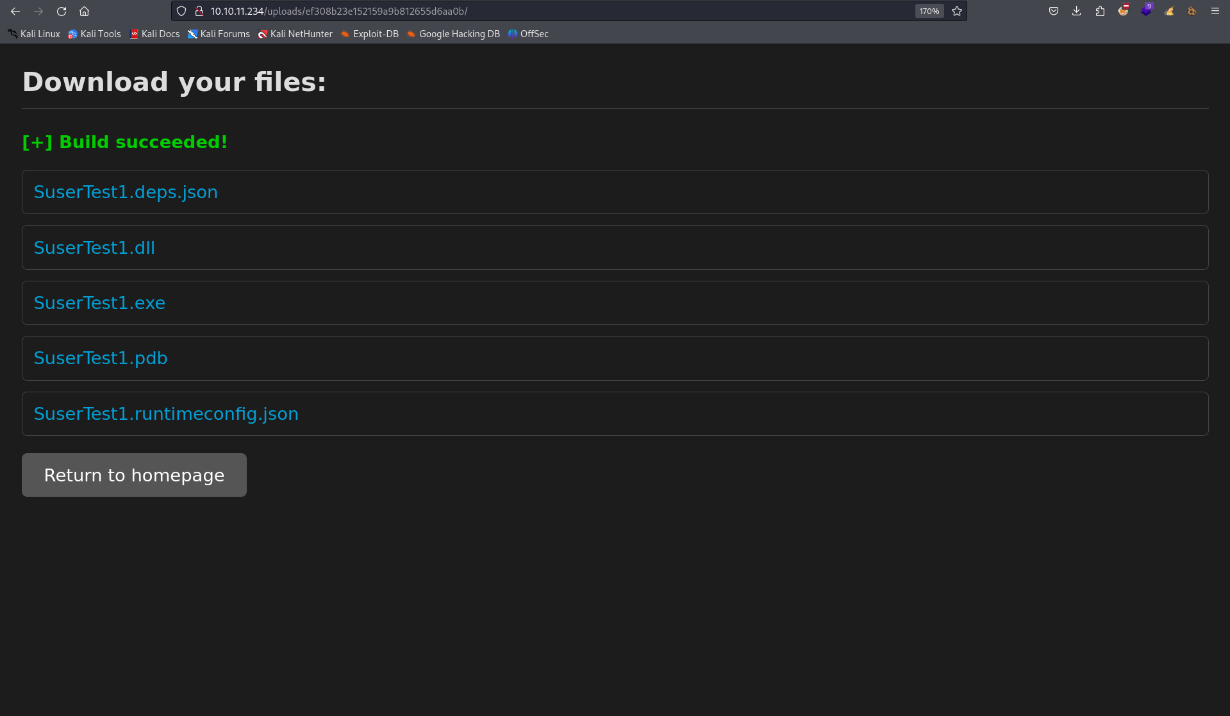The image size is (1230, 716).
Task: Open the Kali Docs bookmark
Action: [154, 34]
